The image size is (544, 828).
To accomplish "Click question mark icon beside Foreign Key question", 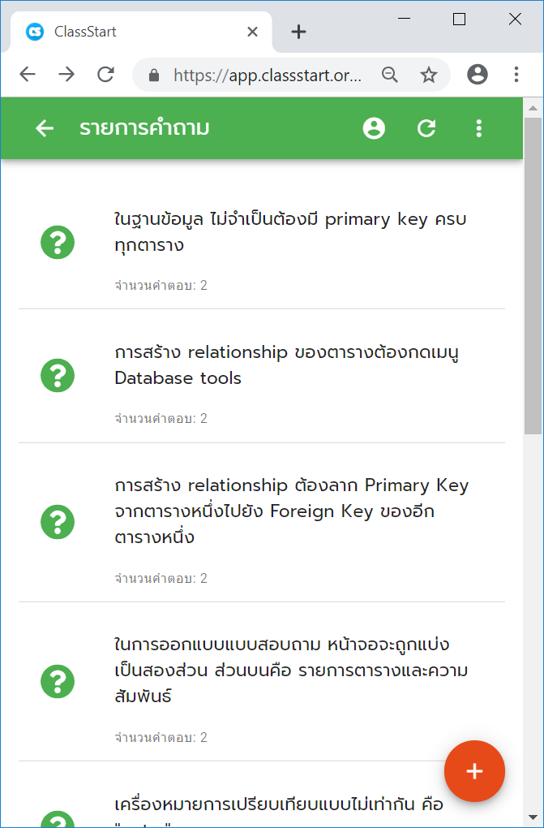I will (x=58, y=522).
